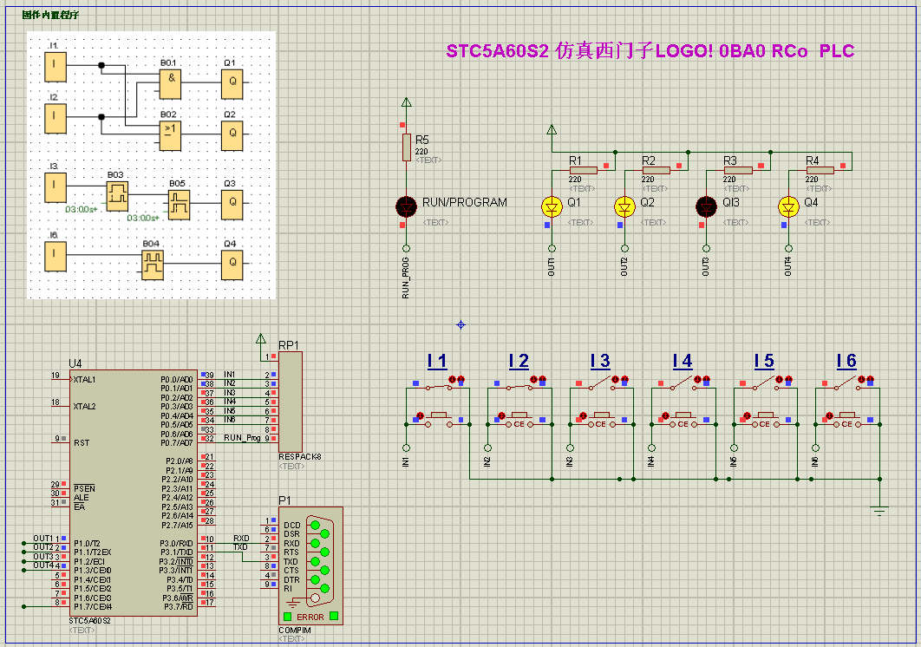The width and height of the screenshot is (921, 647).
Task: Push the CE momentary button under I4
Action: coord(683,420)
